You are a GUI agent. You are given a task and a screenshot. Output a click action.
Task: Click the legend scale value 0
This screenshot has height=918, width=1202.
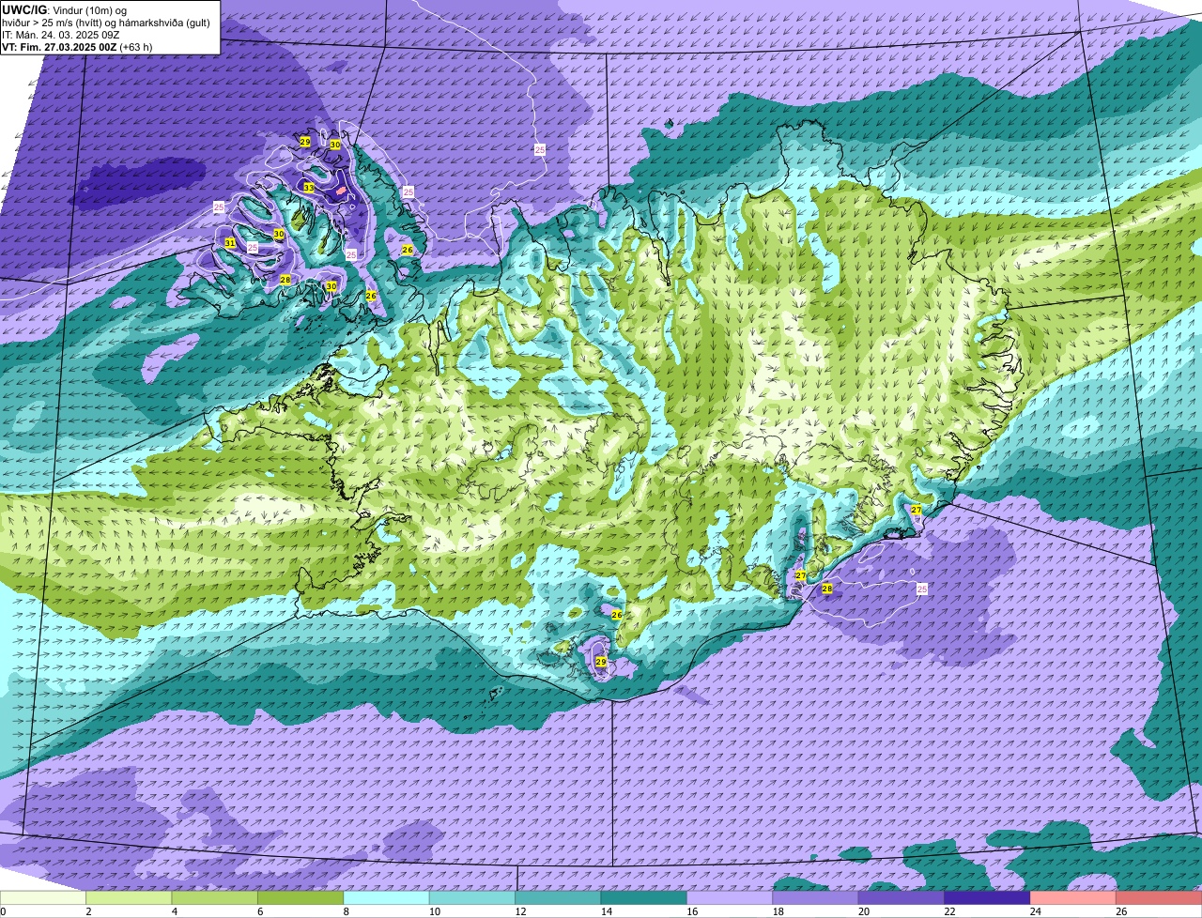3,910
